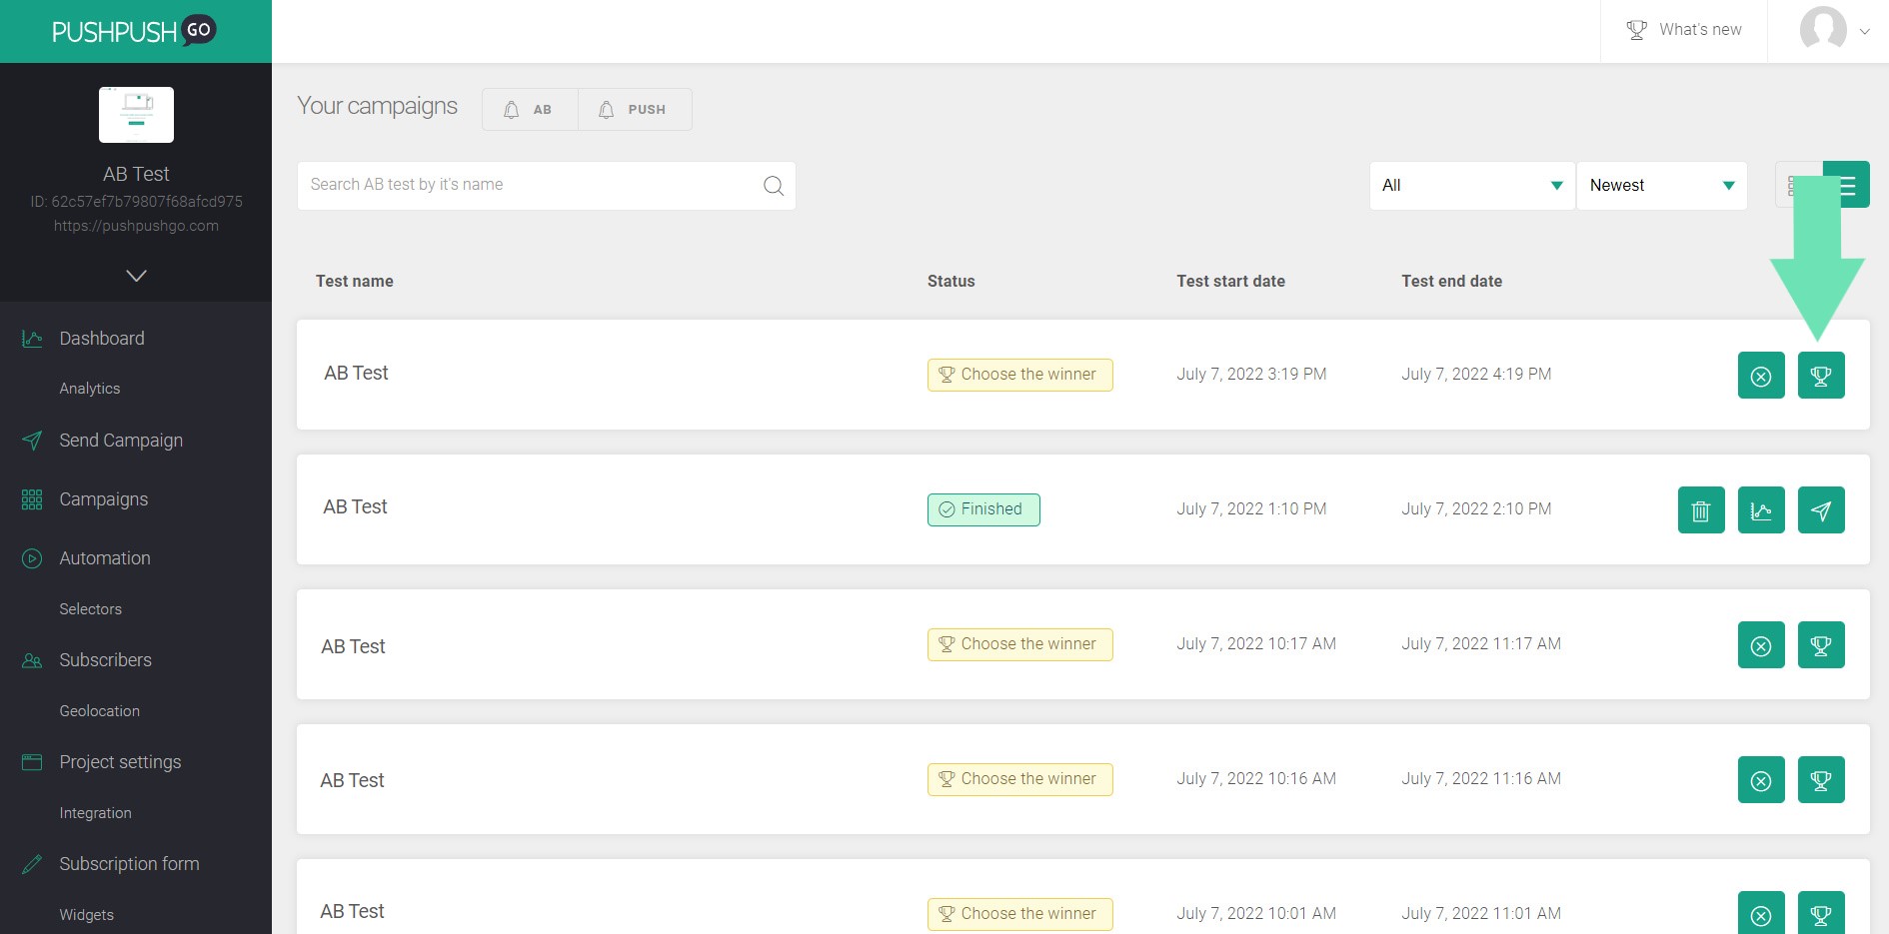Open Send Campaign in sidebar
This screenshot has height=934, width=1889.
121,441
